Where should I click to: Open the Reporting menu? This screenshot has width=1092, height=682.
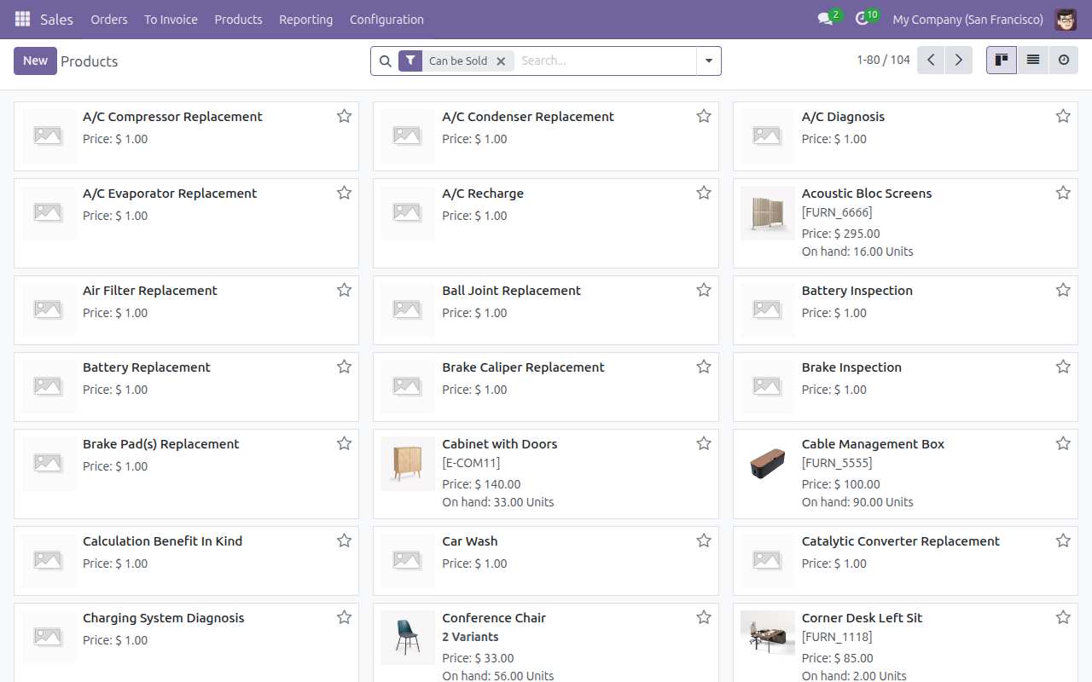pyautogui.click(x=305, y=19)
